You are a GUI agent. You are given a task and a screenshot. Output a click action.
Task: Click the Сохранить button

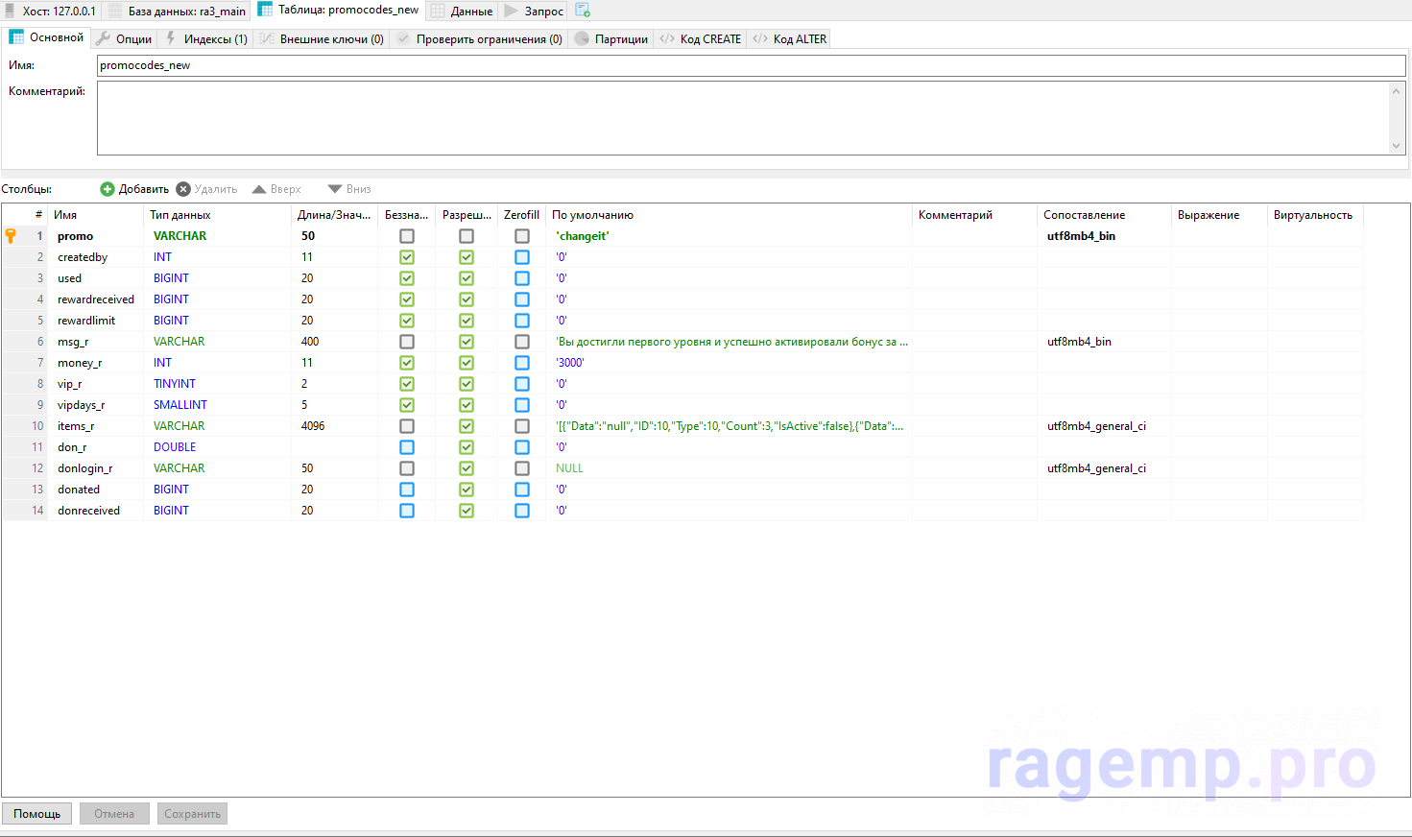(x=192, y=814)
